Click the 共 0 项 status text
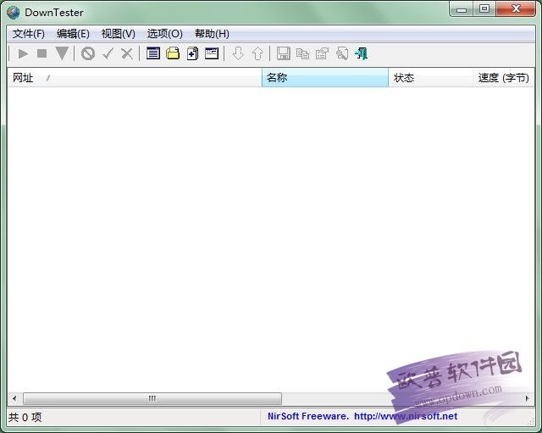Image resolution: width=542 pixels, height=433 pixels. (25, 417)
